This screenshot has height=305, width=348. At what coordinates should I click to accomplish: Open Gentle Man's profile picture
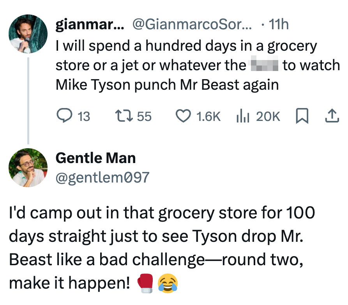tap(28, 168)
